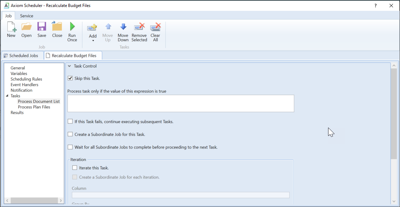Open a job with the Open folder icon
Viewport: 400px width, 207px height.
27,27
